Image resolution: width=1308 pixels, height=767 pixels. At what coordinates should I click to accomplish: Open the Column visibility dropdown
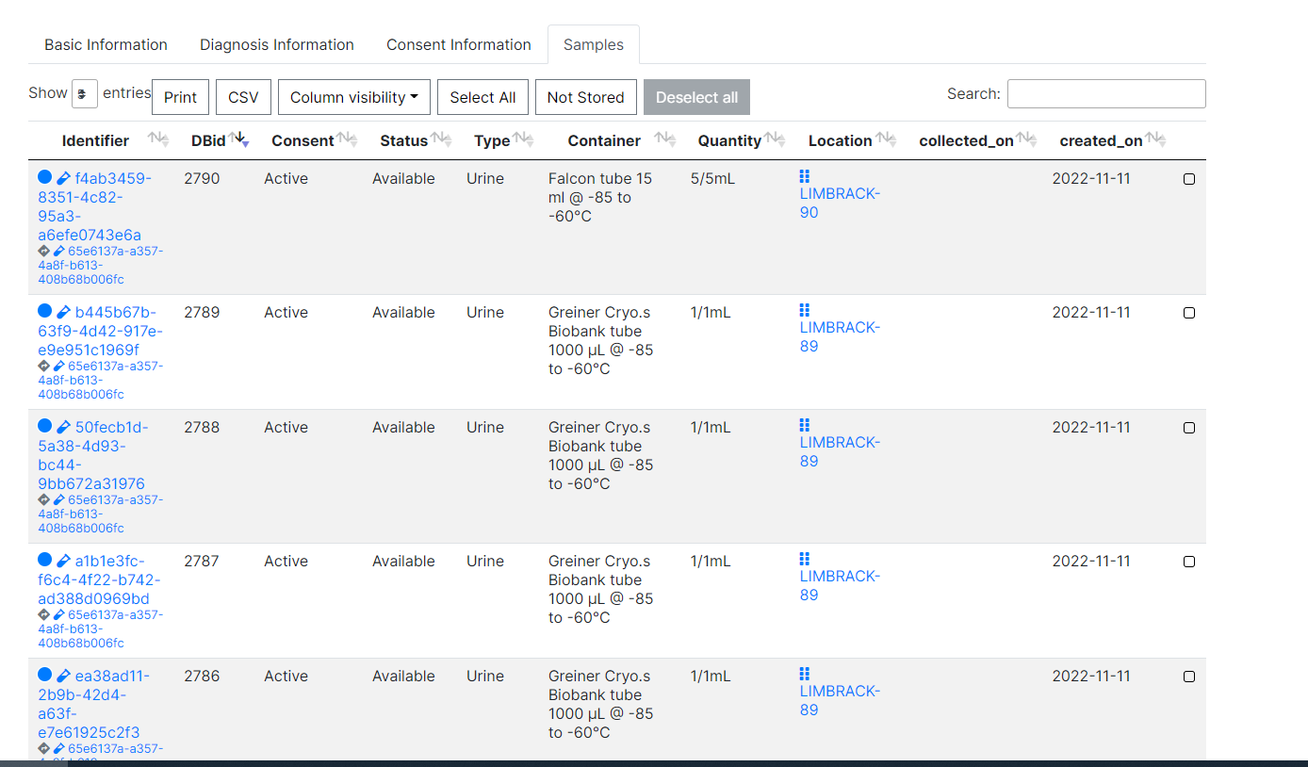coord(353,96)
